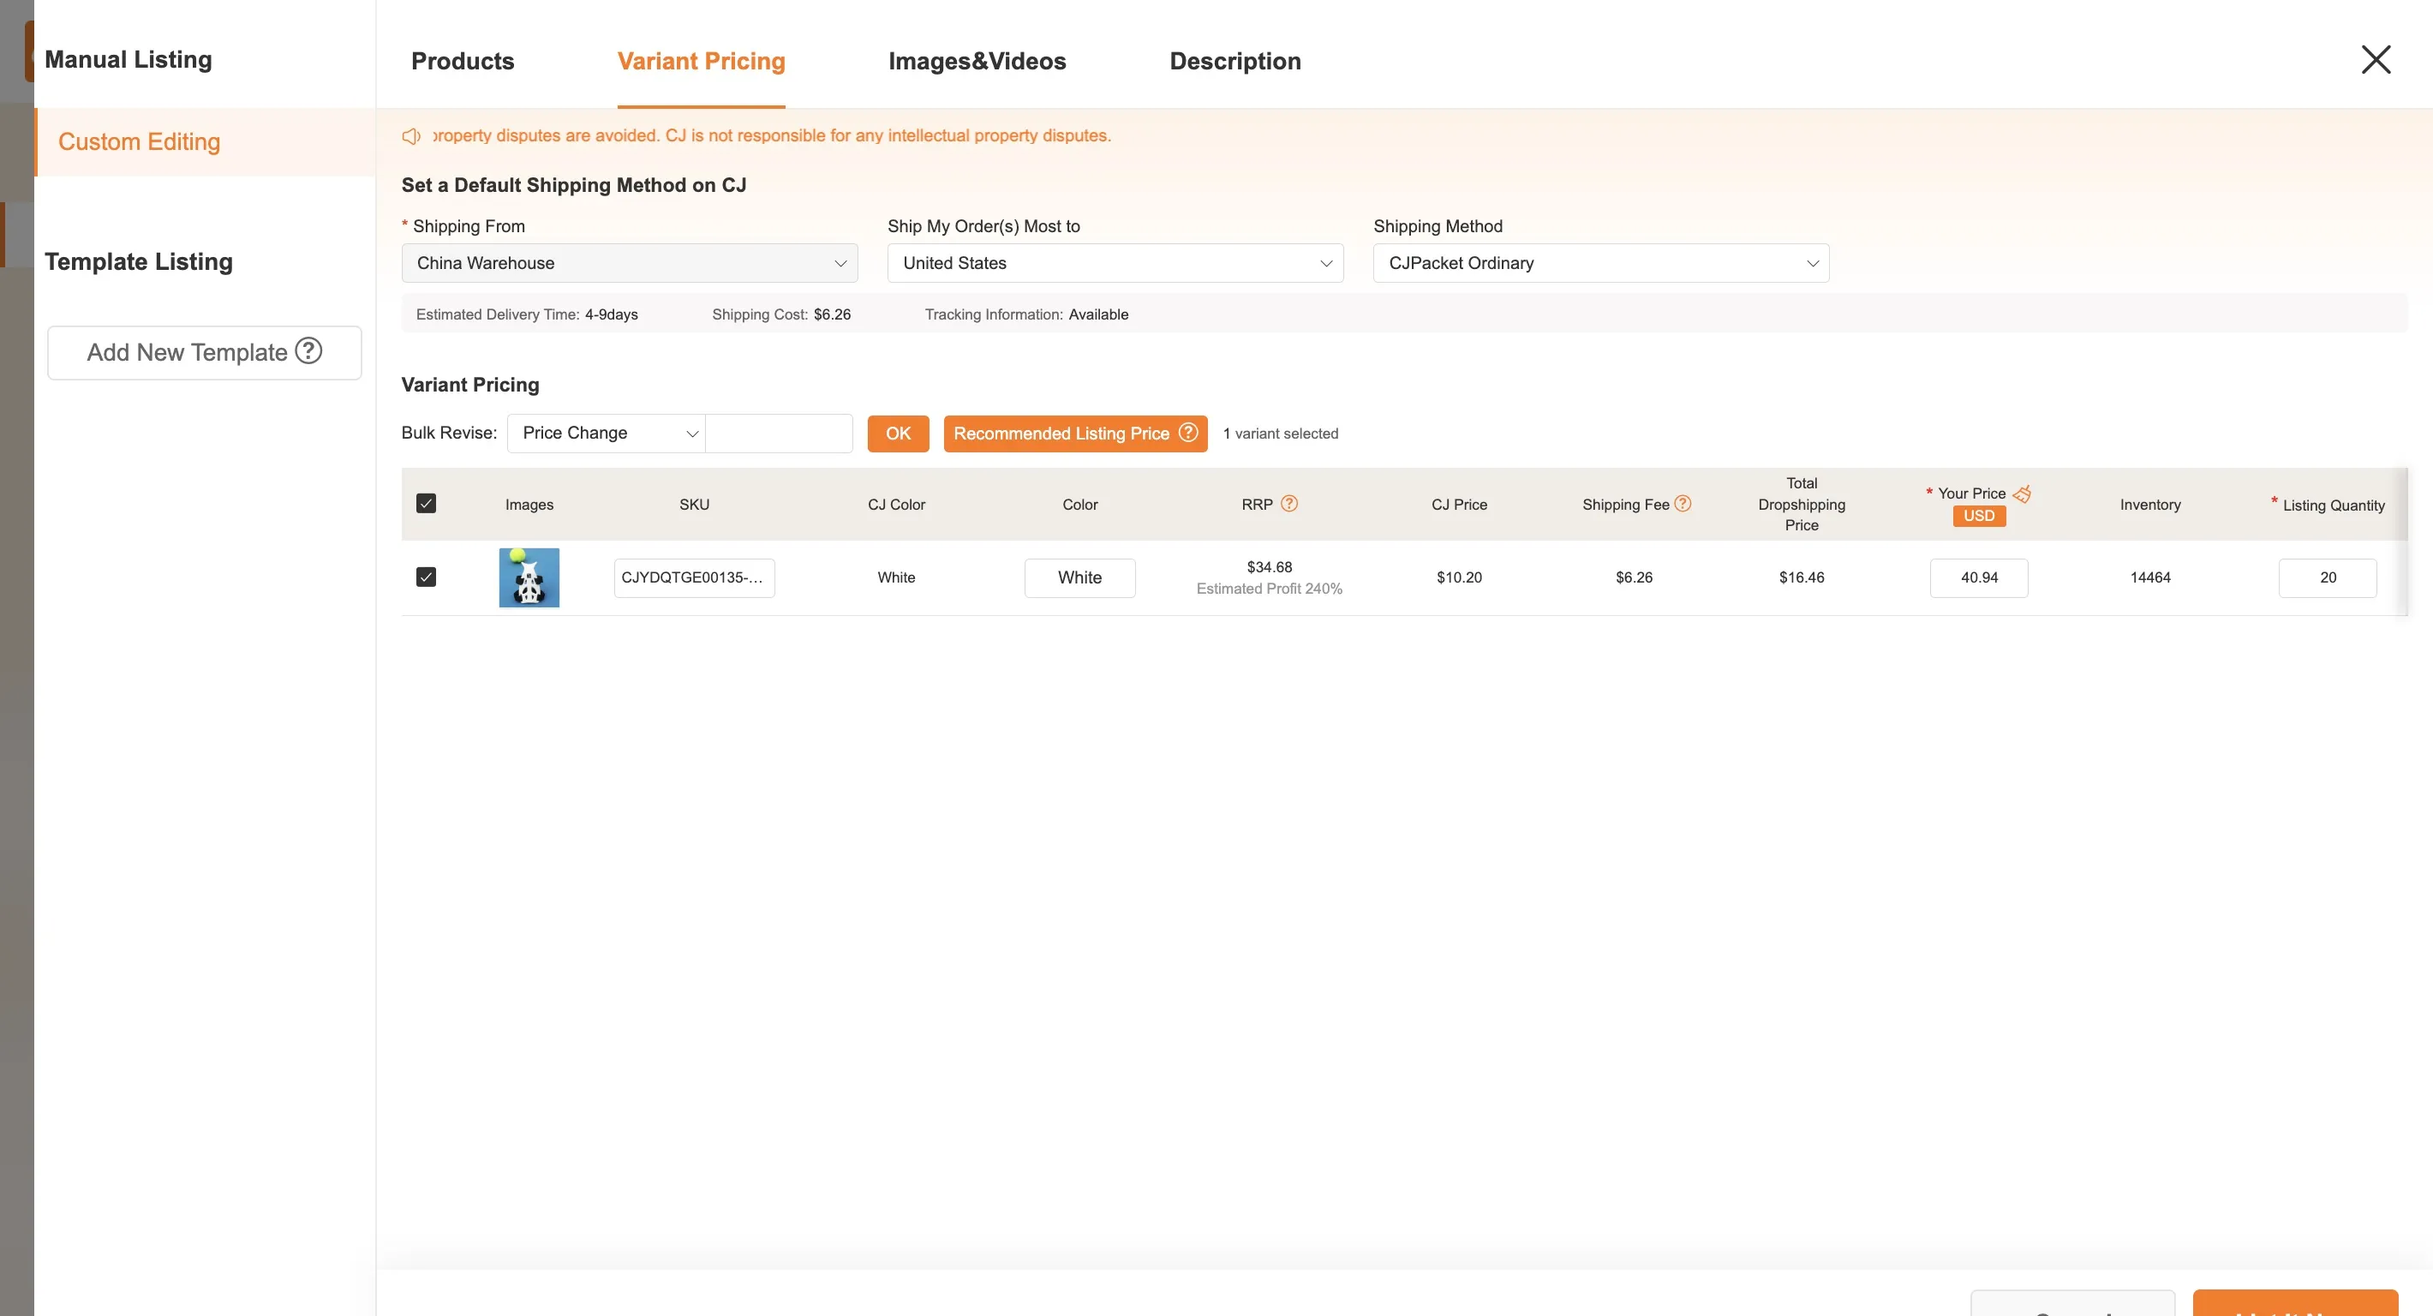This screenshot has width=2433, height=1316.
Task: Click the CJ Price $10.20 cell
Action: point(1459,577)
